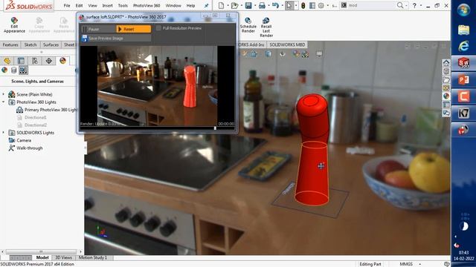This screenshot has height=267, width=476.
Task: Open the PropertyManager tab icon
Action: (x=21, y=61)
